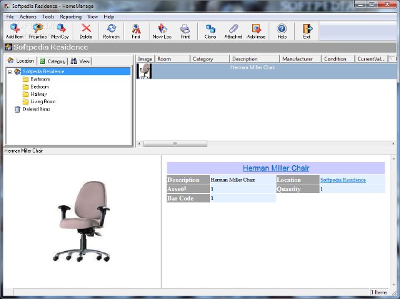Click the Add Item toolbar icon
This screenshot has height=299, width=400.
(15, 31)
